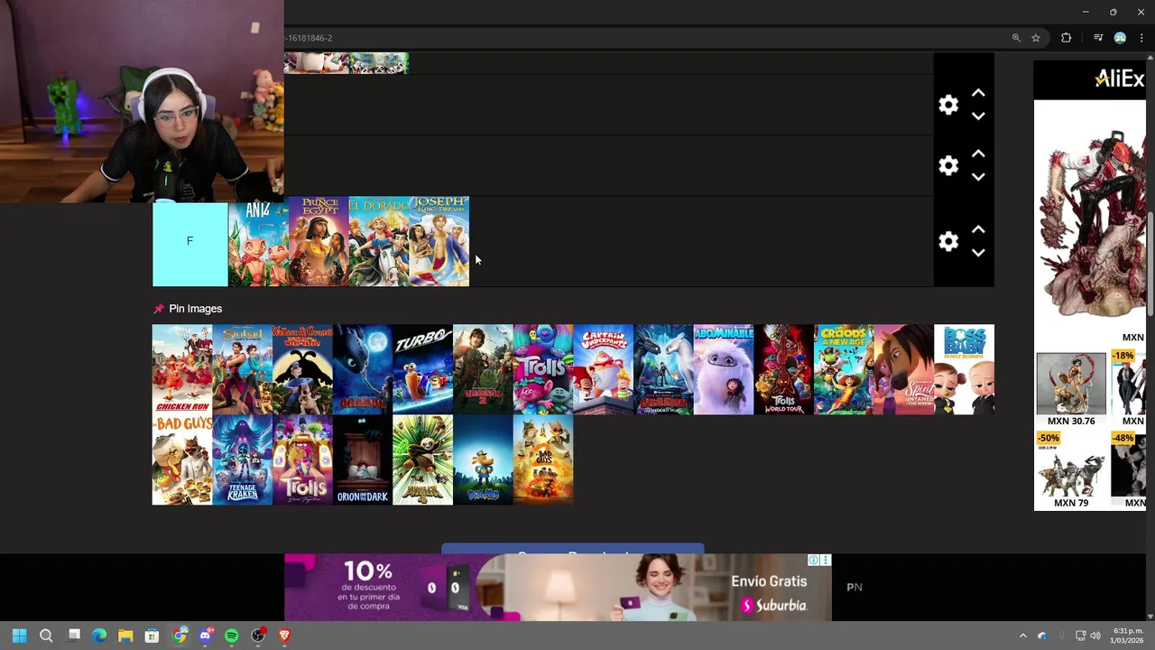Screen dimensions: 1155x650
Task: Pick the Kung Fu Panda 4 poster
Action: pos(422,460)
